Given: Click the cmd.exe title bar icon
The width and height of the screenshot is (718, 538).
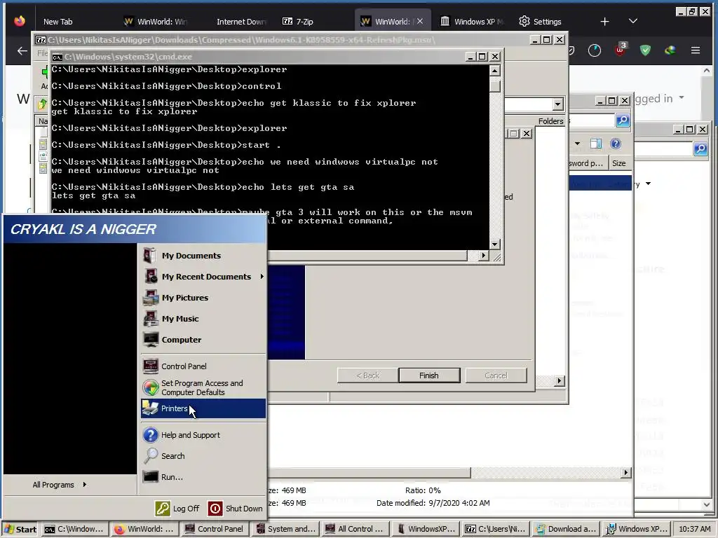Looking at the screenshot, I should [57, 57].
